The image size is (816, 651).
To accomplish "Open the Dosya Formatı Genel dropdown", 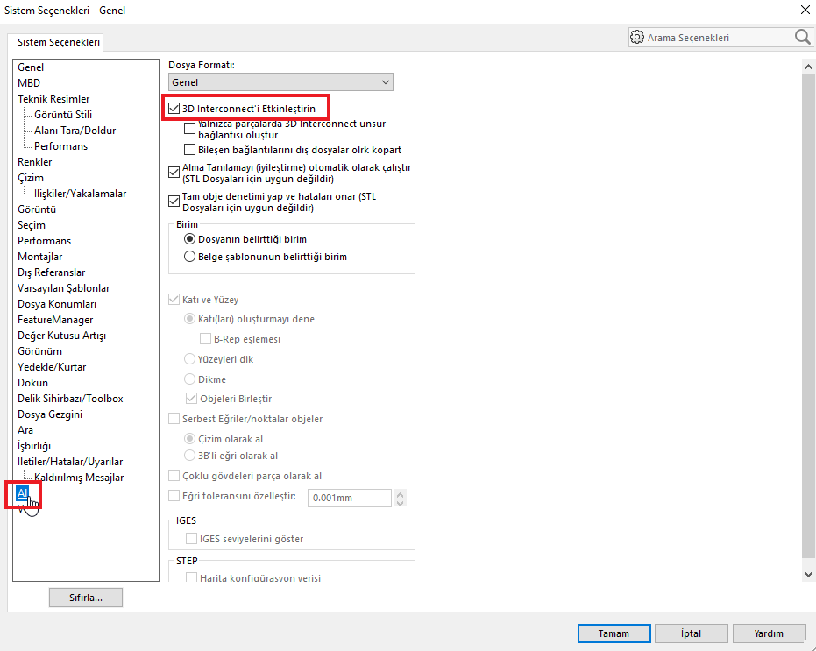I will point(280,82).
